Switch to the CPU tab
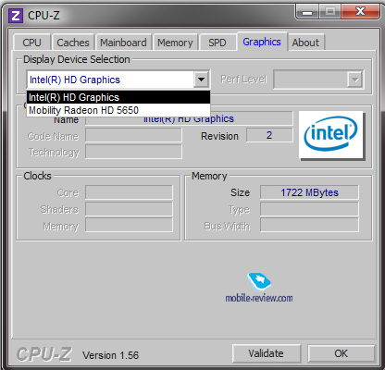Image resolution: width=385 pixels, height=370 pixels. pos(31,43)
